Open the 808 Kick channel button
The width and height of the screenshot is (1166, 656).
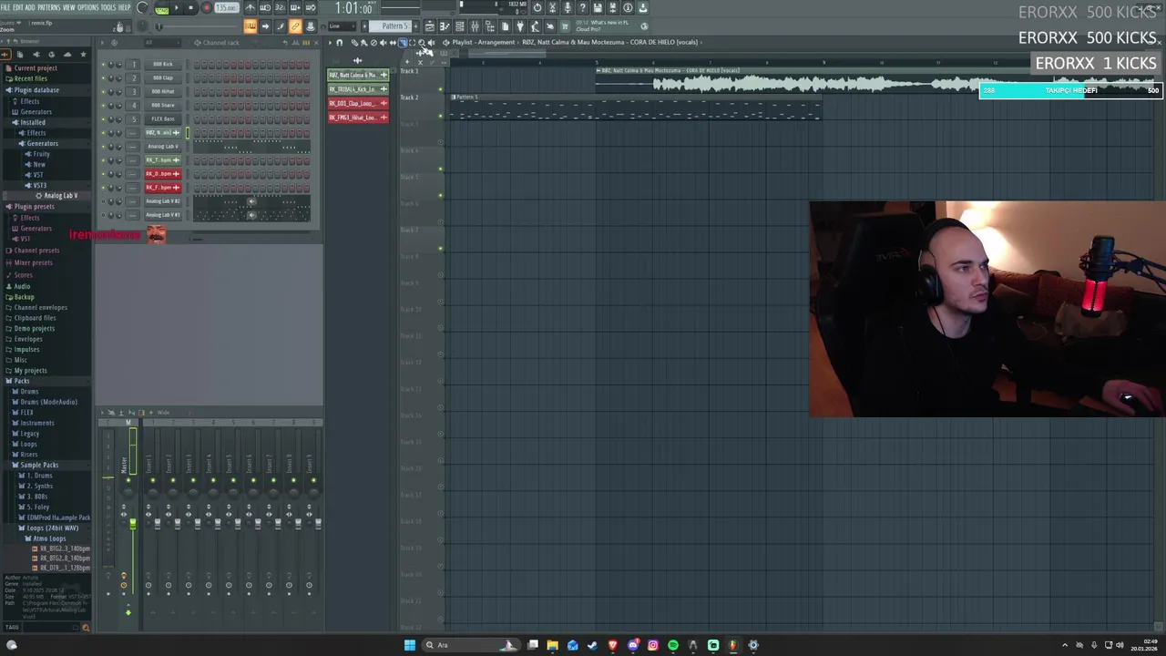coord(163,64)
